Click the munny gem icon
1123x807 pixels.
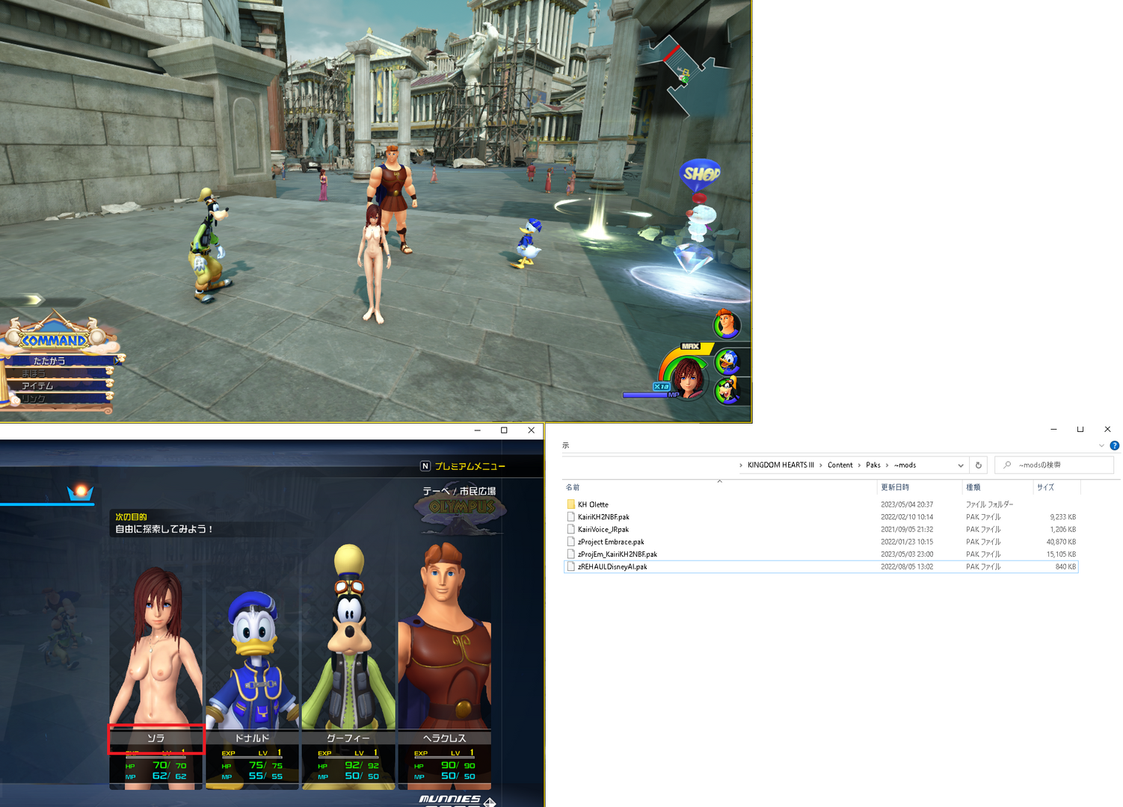coord(490,802)
